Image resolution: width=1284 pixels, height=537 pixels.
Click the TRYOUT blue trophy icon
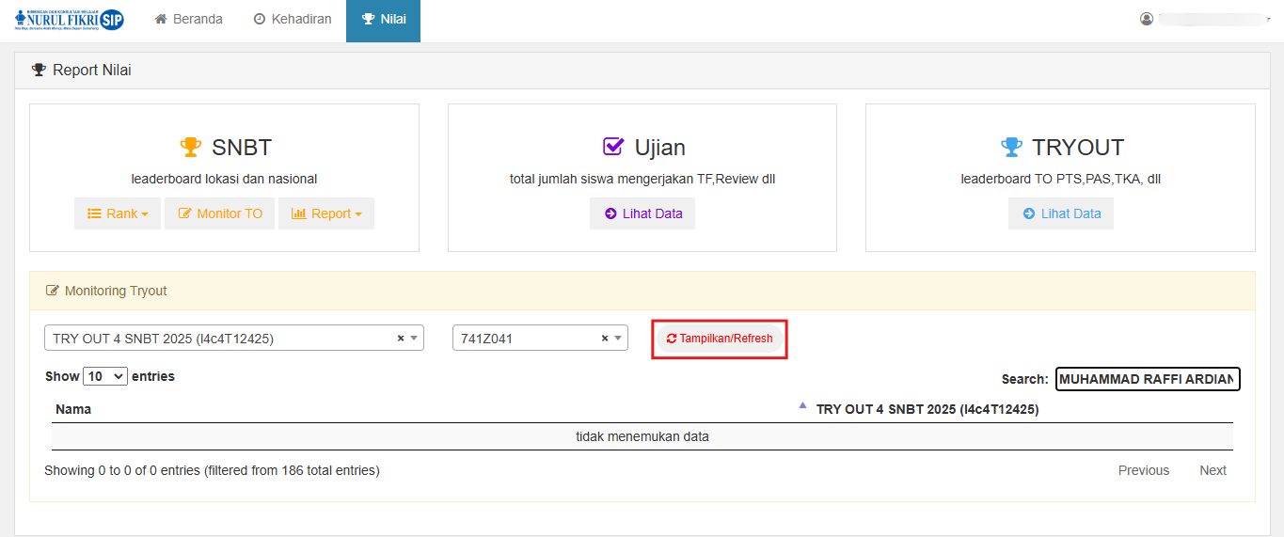tap(1011, 148)
